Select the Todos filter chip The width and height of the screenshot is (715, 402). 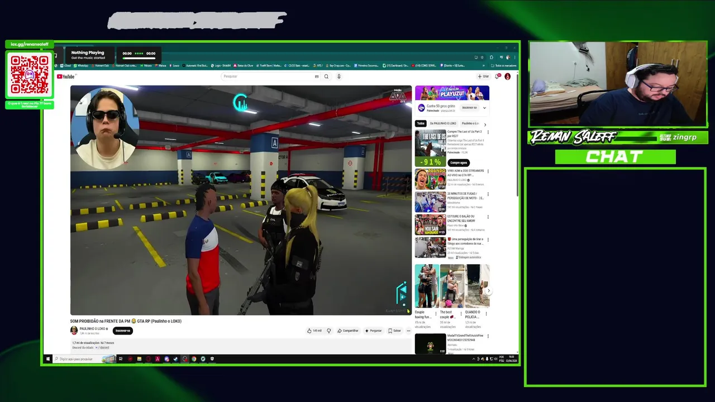[x=421, y=123]
